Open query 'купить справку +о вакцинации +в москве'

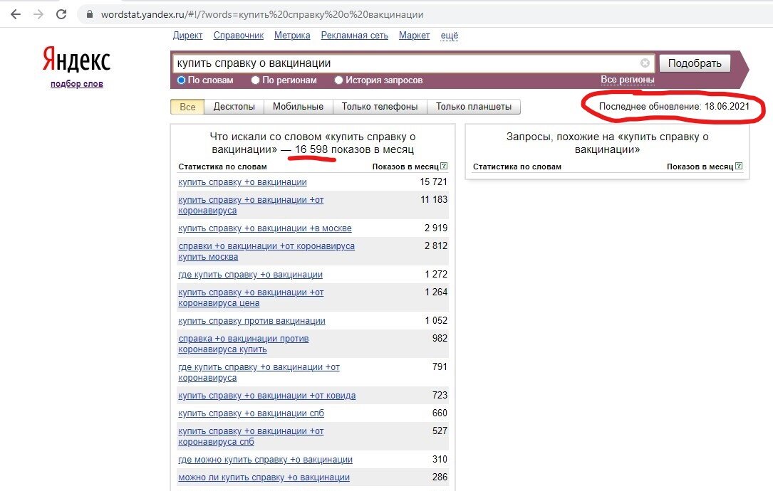[x=265, y=228]
